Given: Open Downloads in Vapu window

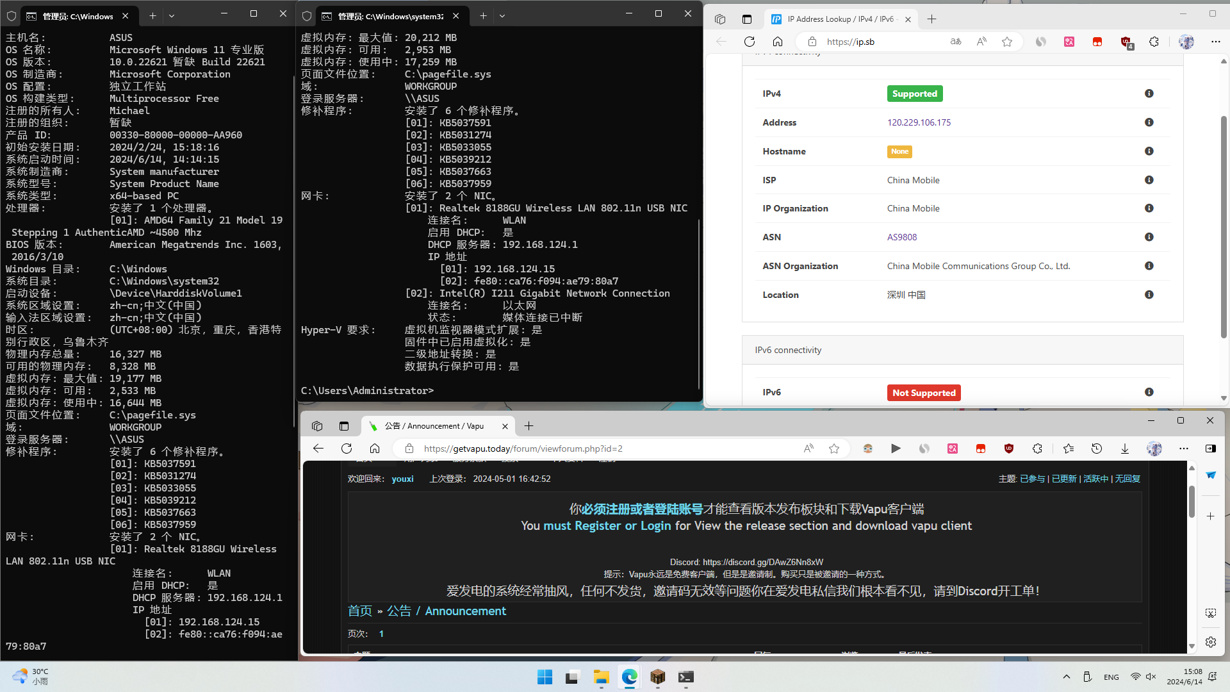Looking at the screenshot, I should pyautogui.click(x=1125, y=449).
